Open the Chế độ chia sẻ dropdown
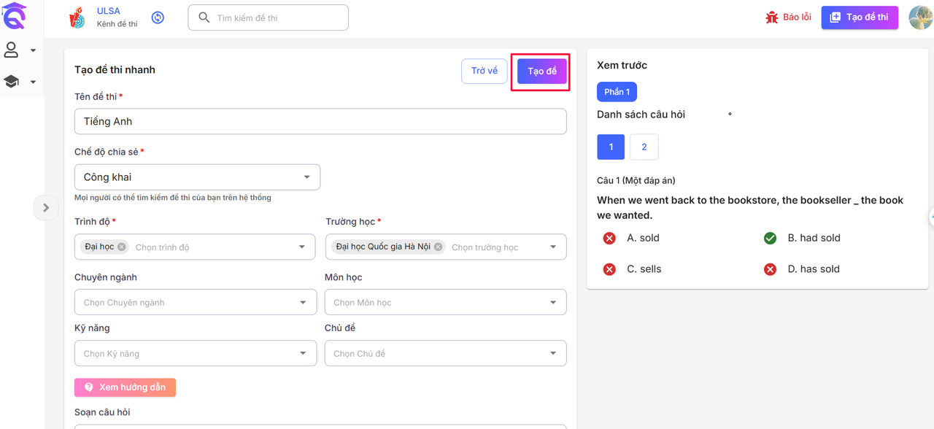 click(x=197, y=177)
